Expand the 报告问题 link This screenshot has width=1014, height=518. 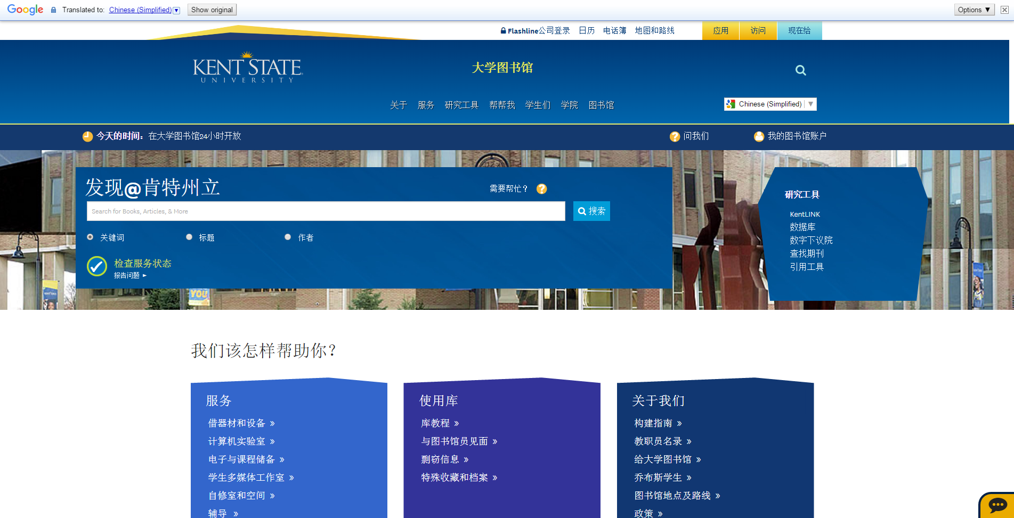[130, 275]
